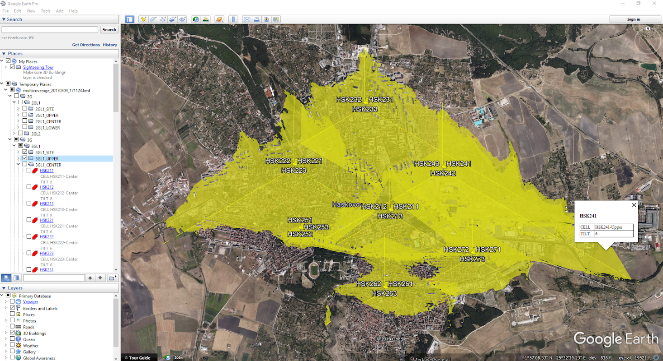Uncheck the 3GL1_UPPER folder checkbox
The height and width of the screenshot is (361, 663).
(25, 159)
